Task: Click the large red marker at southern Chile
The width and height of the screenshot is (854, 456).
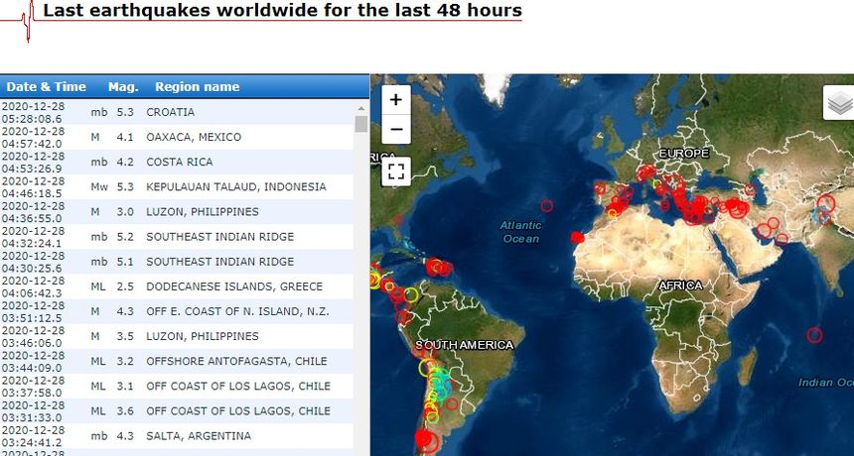Action: click(x=427, y=438)
